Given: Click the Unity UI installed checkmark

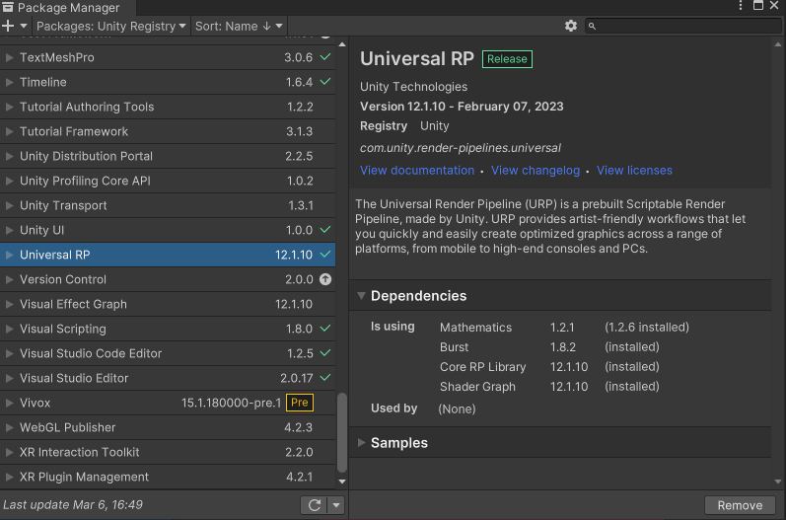Looking at the screenshot, I should click(x=325, y=230).
